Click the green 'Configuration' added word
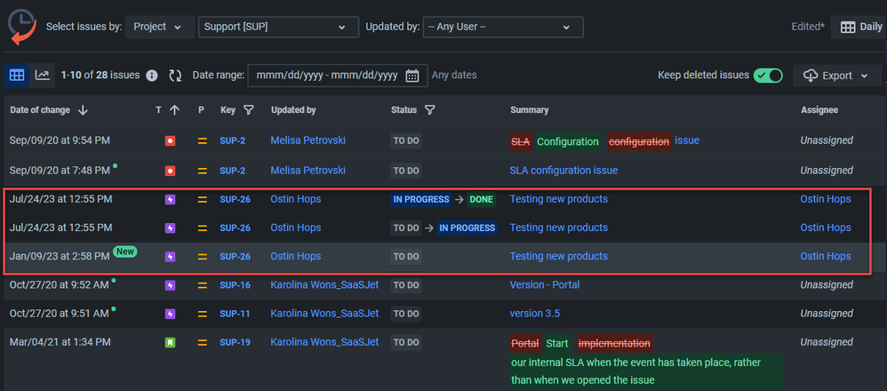The width and height of the screenshot is (887, 391). click(x=567, y=141)
